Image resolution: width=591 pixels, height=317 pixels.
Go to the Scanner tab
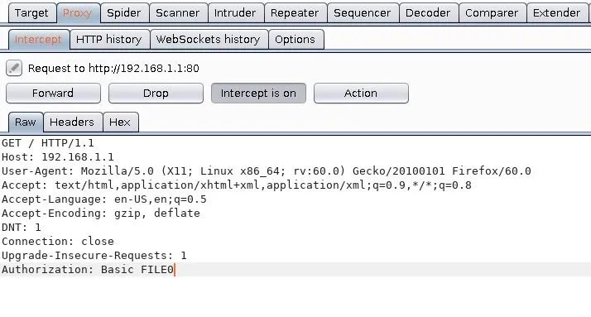coord(178,13)
